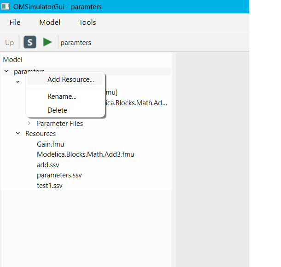This screenshot has height=267, width=281.
Task: Open the Tools menu
Action: click(88, 23)
